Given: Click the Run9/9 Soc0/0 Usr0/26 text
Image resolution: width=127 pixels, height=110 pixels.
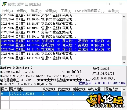Looking at the screenshot, I should (x=17, y=72).
